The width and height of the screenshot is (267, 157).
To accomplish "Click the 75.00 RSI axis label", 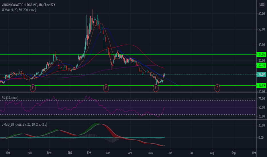I will (262, 98).
